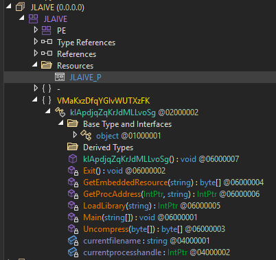Click the GetProcAddress method icon
Screen dimensions: 276x260
(x=73, y=194)
